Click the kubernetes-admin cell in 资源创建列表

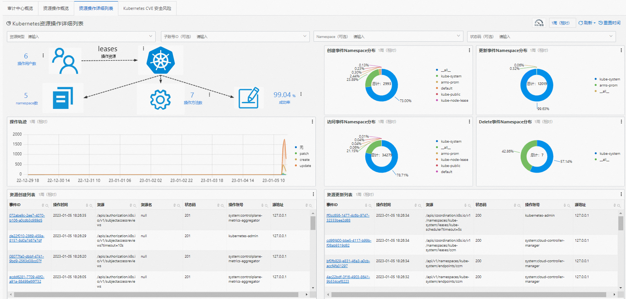point(243,236)
